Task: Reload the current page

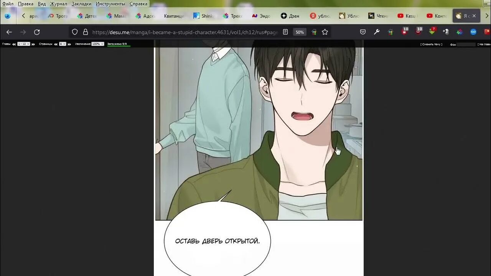Action: [x=37, y=32]
